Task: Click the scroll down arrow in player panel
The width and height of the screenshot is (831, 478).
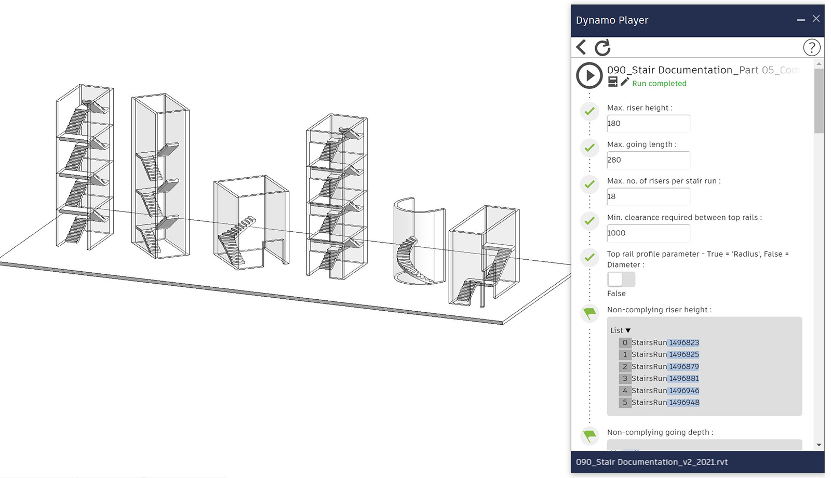Action: [x=819, y=445]
